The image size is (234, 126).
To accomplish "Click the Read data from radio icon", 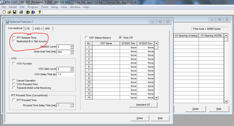I will pos(28,12).
